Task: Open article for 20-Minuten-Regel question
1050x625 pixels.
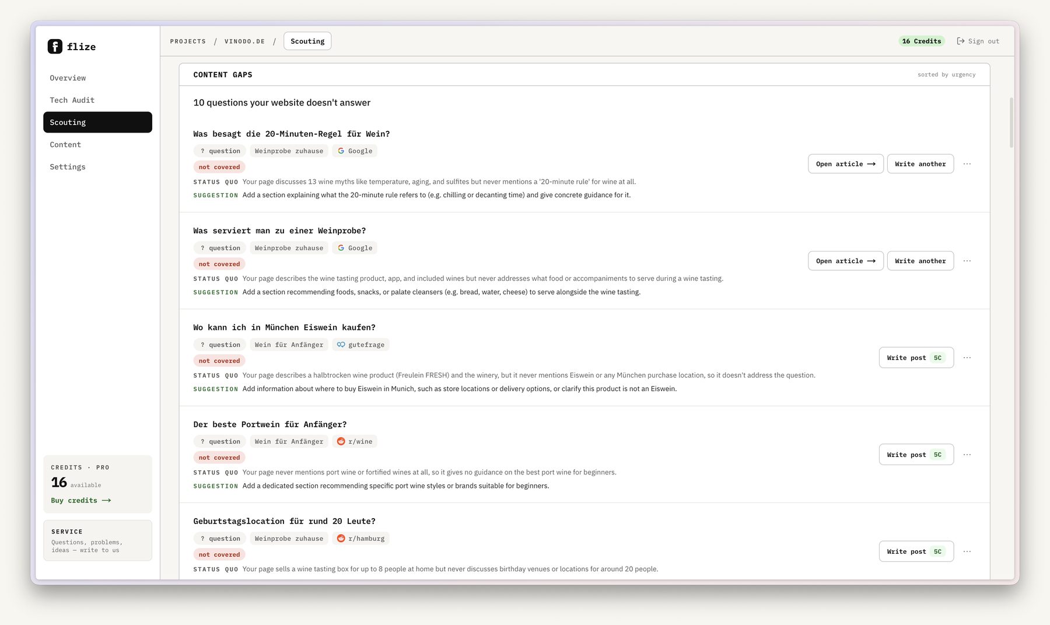Action: click(846, 164)
